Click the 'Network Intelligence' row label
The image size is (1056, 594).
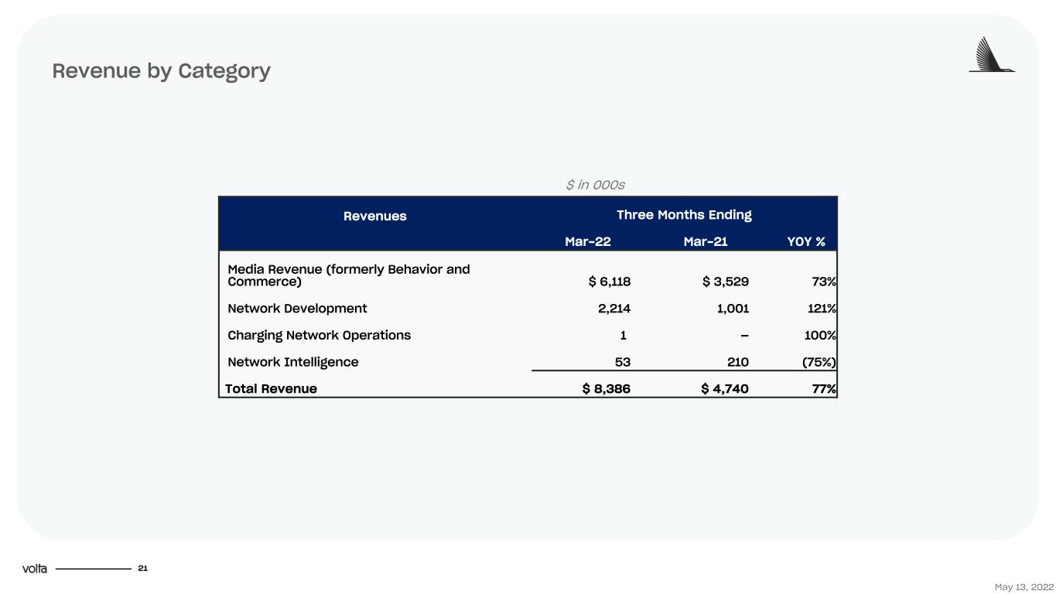[293, 362]
